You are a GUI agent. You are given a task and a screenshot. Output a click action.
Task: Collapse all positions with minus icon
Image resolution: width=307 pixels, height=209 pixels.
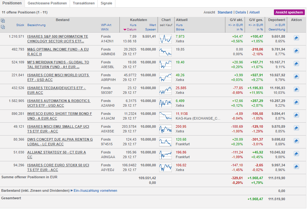3,27
